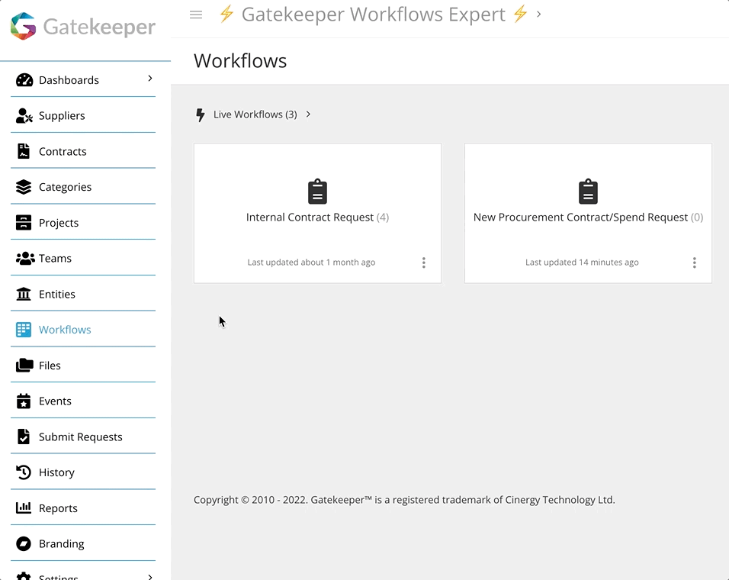Open options menu for Internal Contract Request
Viewport: 729px width, 580px height.
(x=423, y=263)
